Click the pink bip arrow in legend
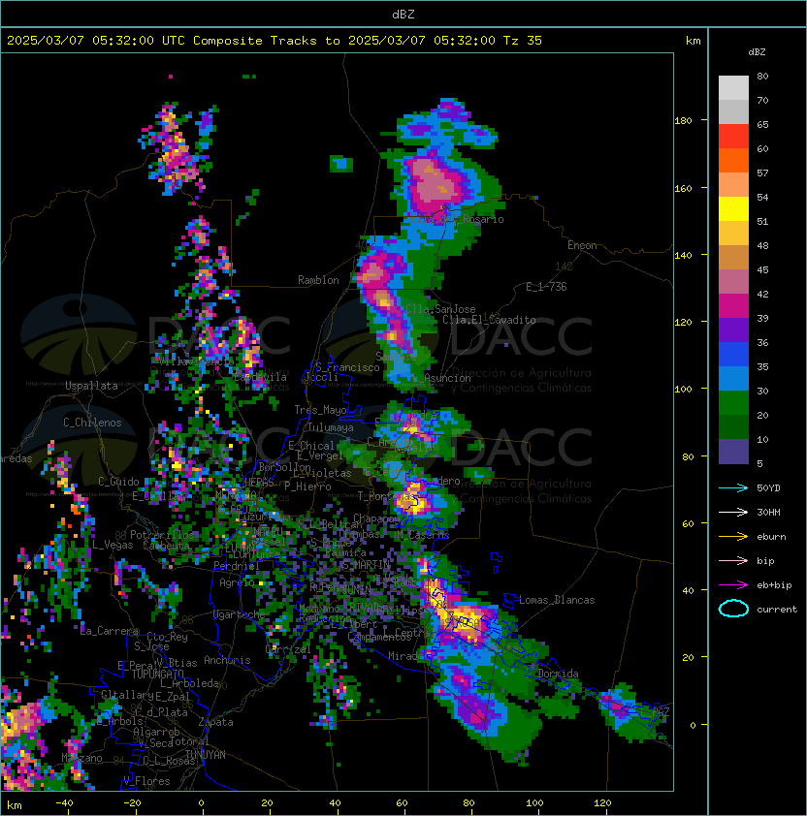This screenshot has height=816, width=807. (733, 560)
